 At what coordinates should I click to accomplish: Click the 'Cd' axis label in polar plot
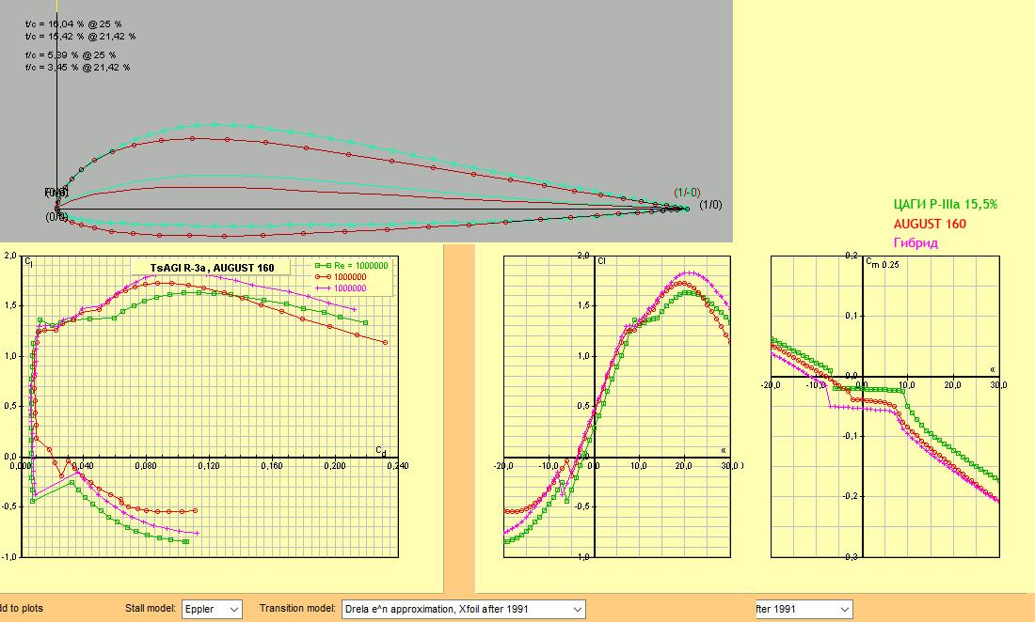coord(381,450)
